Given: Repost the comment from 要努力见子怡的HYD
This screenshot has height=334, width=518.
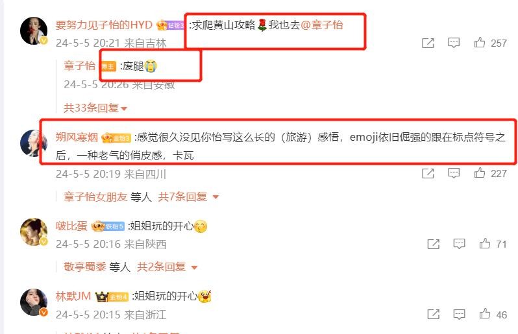Looking at the screenshot, I should 428,43.
